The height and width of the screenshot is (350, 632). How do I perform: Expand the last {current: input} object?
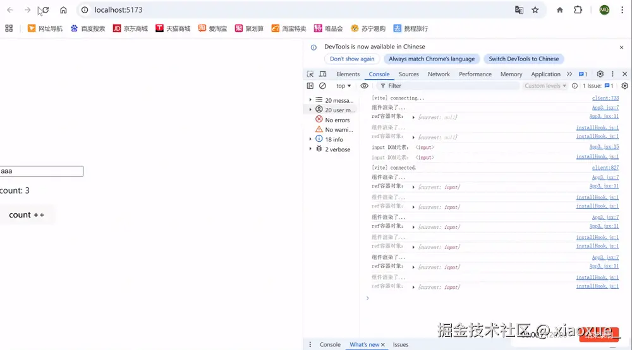tap(413, 287)
